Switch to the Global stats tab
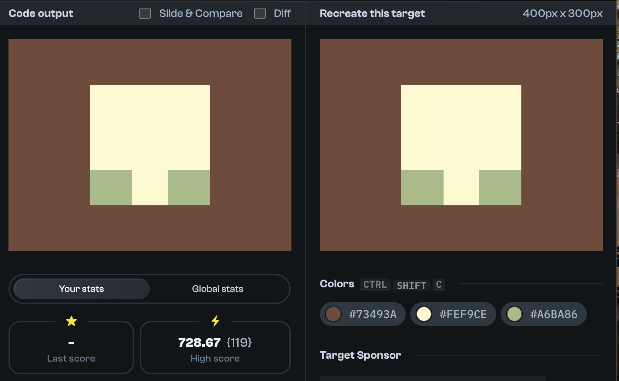The height and width of the screenshot is (381, 619). (218, 289)
